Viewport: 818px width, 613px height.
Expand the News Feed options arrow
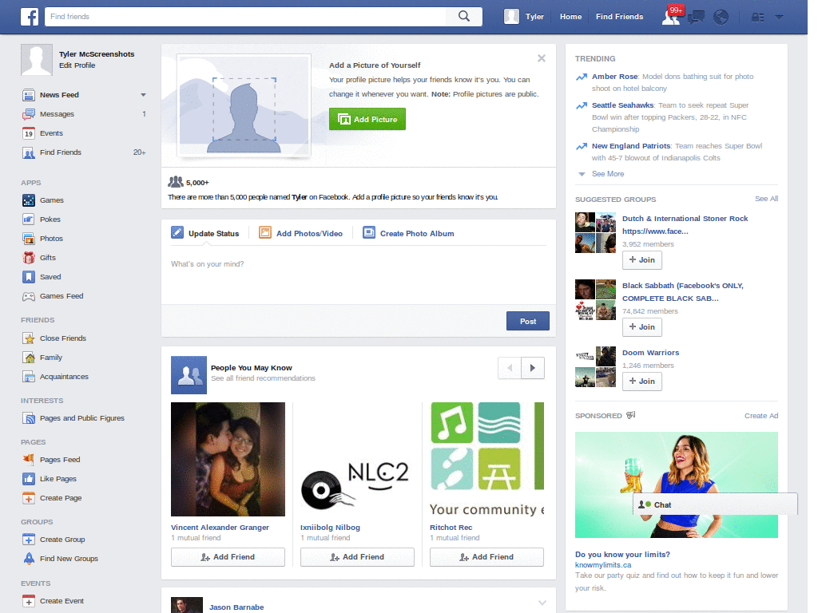(144, 95)
